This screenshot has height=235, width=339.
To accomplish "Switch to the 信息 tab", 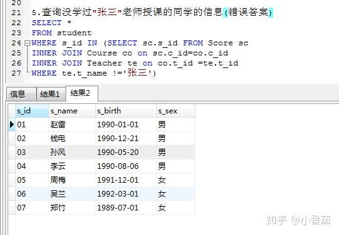I will click(x=21, y=95).
